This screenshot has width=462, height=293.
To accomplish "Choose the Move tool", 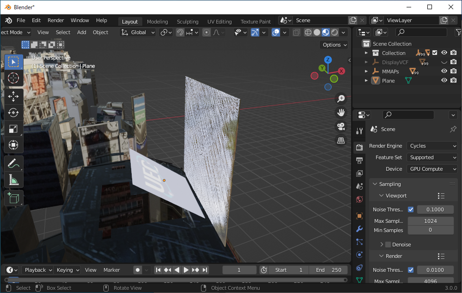I will coord(13,96).
